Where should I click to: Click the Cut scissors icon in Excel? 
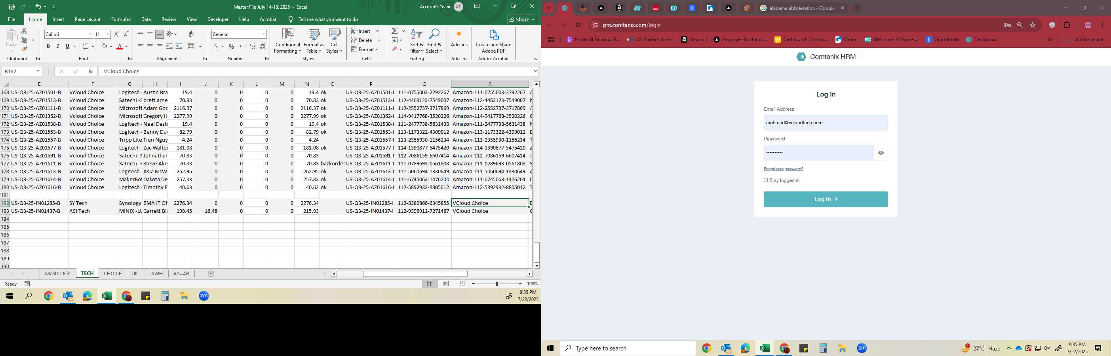click(24, 31)
